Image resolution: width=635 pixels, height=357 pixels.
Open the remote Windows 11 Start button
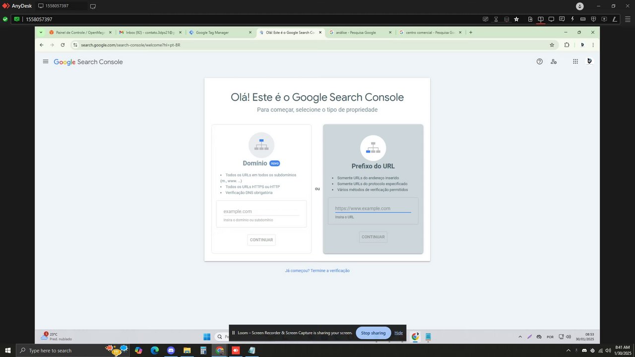click(207, 337)
